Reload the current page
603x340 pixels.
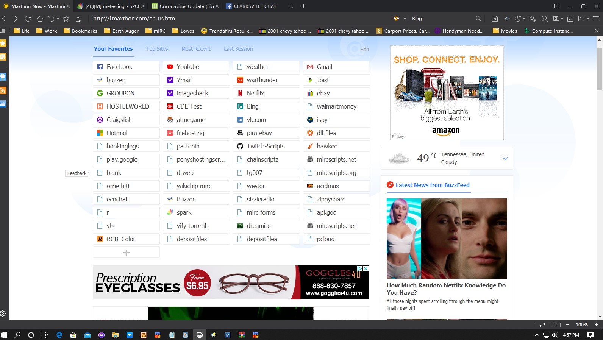[28, 19]
